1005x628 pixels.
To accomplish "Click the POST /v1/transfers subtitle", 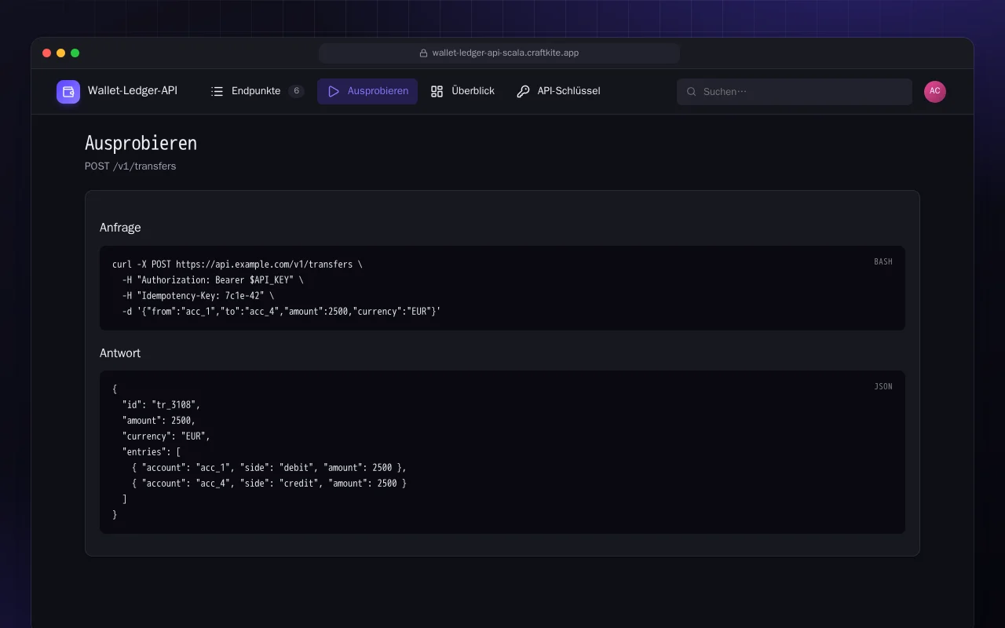I will (x=130, y=166).
